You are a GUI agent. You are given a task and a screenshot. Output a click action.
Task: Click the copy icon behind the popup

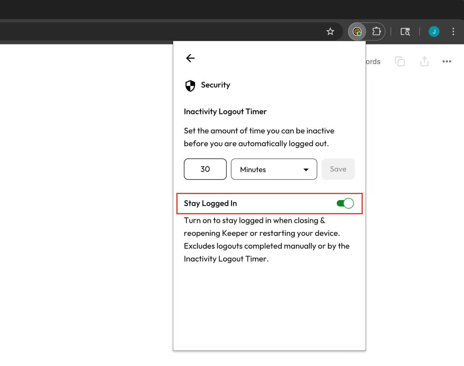[x=400, y=62]
